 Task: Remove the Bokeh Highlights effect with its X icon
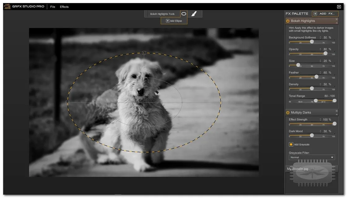tap(336, 19)
